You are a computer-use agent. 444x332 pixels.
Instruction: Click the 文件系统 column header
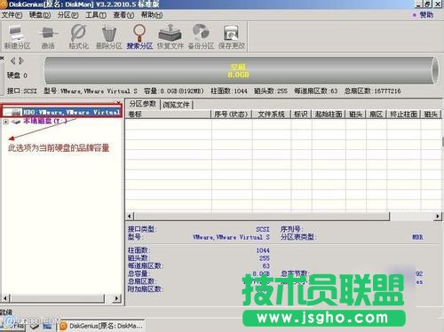(x=272, y=115)
